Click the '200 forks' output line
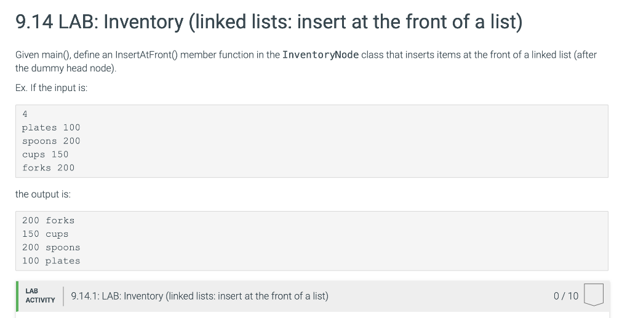The height and width of the screenshot is (318, 630). 48,220
